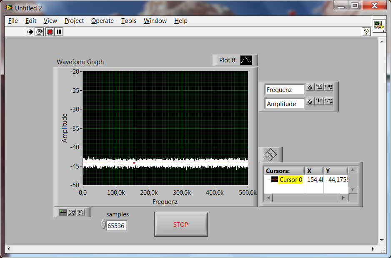The width and height of the screenshot is (391, 258).
Task: Click the red cursor point on the graph
Action: point(134,163)
